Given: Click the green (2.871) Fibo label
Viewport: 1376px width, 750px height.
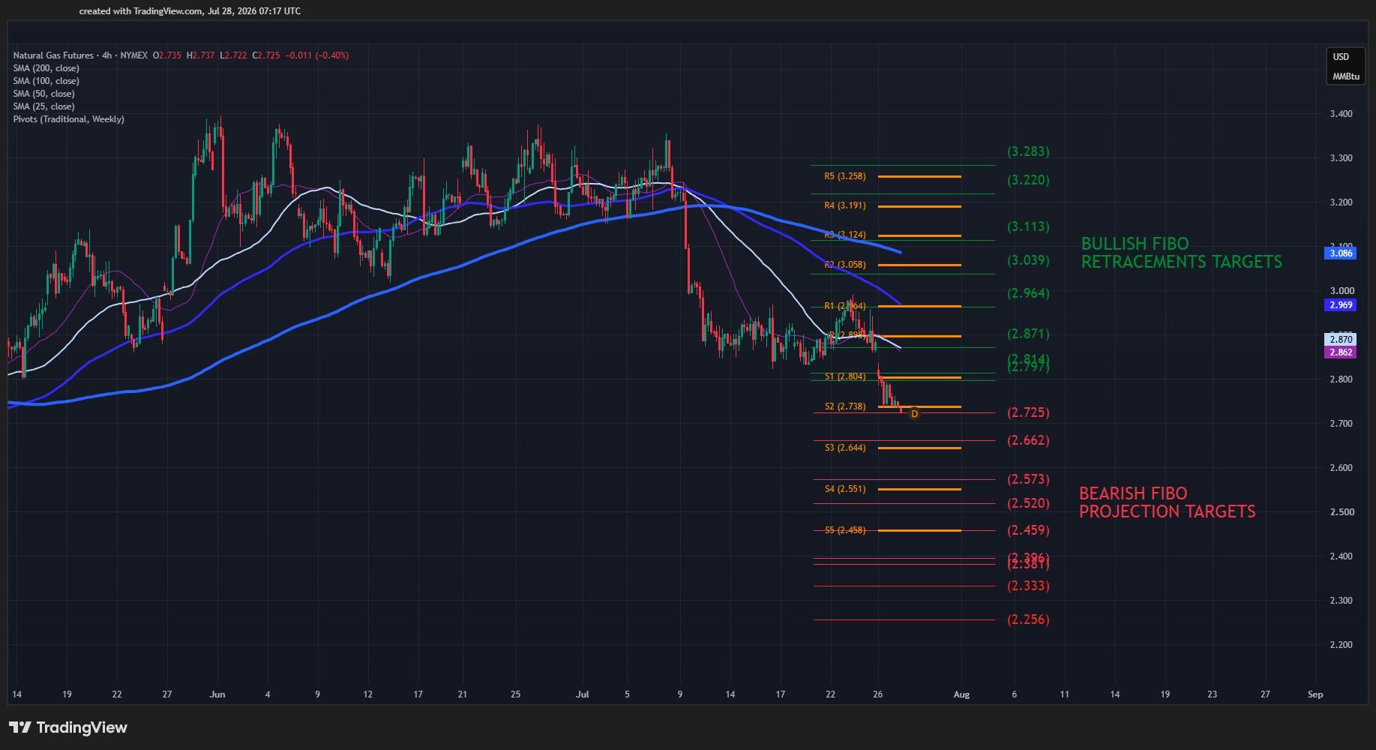Looking at the screenshot, I should pyautogui.click(x=1028, y=334).
